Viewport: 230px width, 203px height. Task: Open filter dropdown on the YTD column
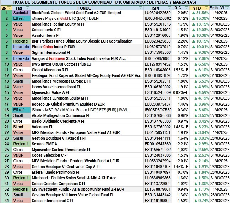click(207, 7)
